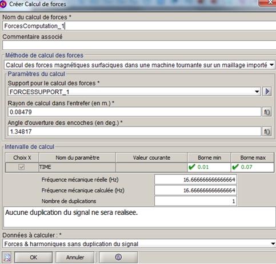Click the Annuler button
Screen dimensions: 276x264
point(75,257)
